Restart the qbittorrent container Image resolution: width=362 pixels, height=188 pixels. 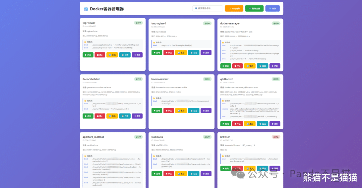tap(250, 124)
